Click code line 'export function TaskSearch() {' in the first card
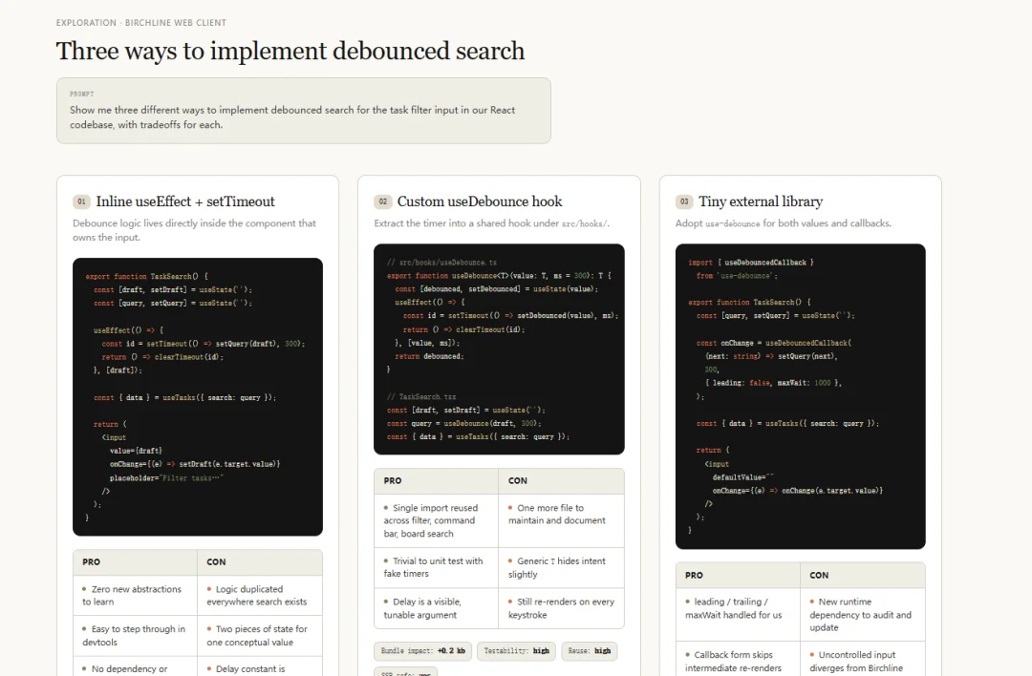 (147, 276)
